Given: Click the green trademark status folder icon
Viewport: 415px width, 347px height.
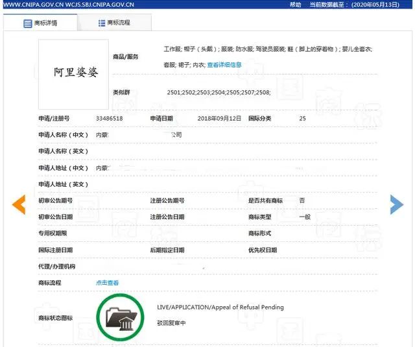Looking at the screenshot, I should tap(120, 317).
